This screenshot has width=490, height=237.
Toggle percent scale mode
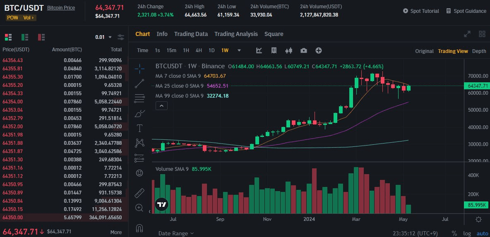(x=454, y=233)
